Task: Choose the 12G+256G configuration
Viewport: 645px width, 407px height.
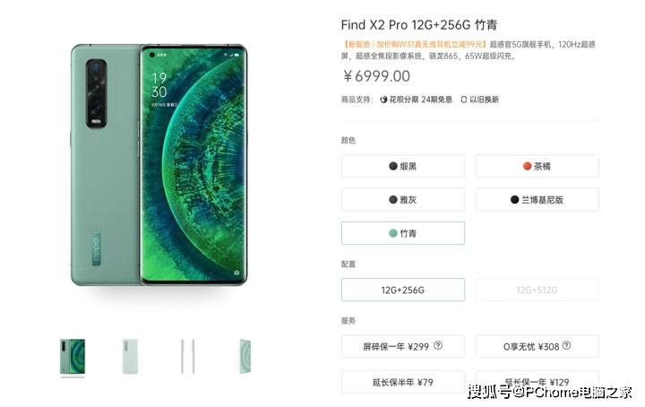Action: (x=403, y=290)
